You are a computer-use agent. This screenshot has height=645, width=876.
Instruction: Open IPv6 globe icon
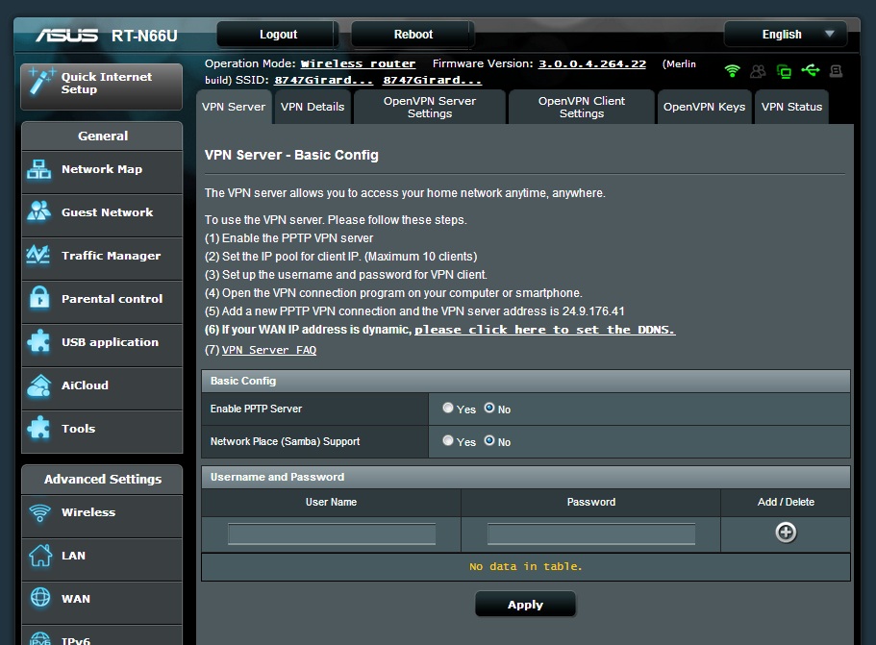(x=40, y=639)
